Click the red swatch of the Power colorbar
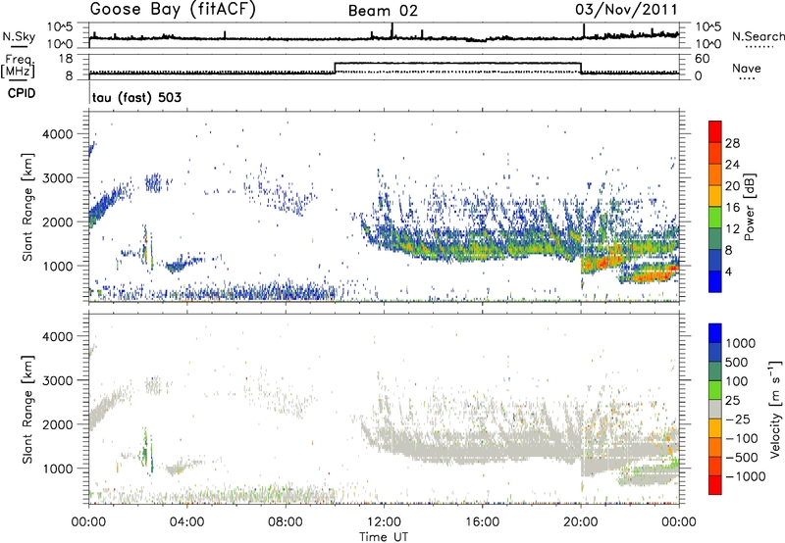The height and width of the screenshot is (543, 785). pos(715,131)
